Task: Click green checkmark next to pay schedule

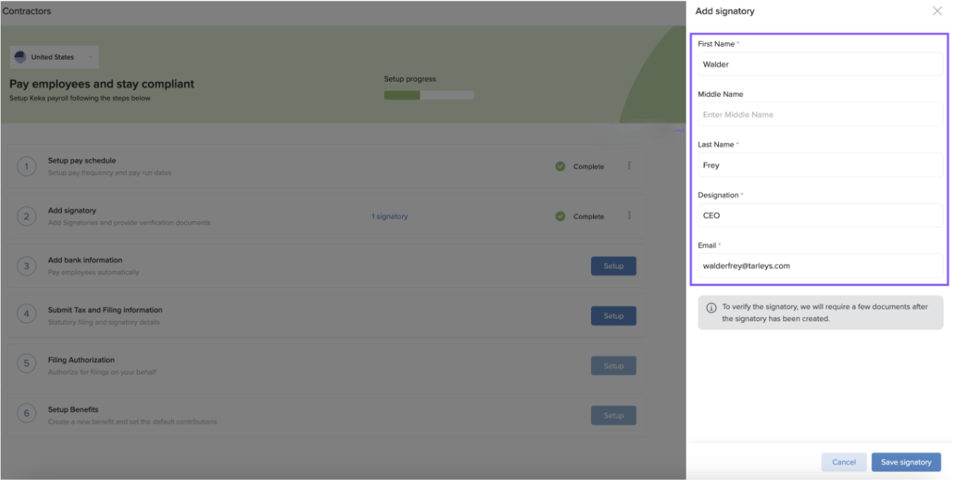Action: pos(561,167)
